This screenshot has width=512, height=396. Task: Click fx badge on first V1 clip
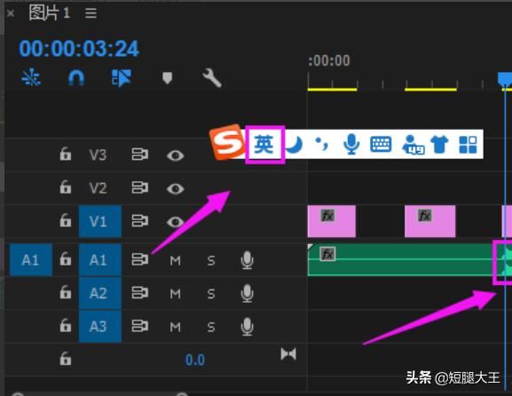click(x=327, y=216)
